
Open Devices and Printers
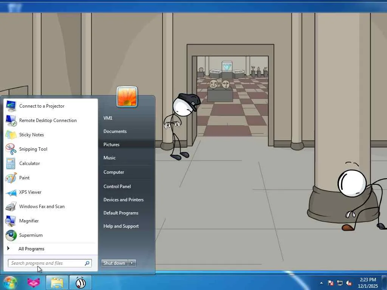pos(124,200)
